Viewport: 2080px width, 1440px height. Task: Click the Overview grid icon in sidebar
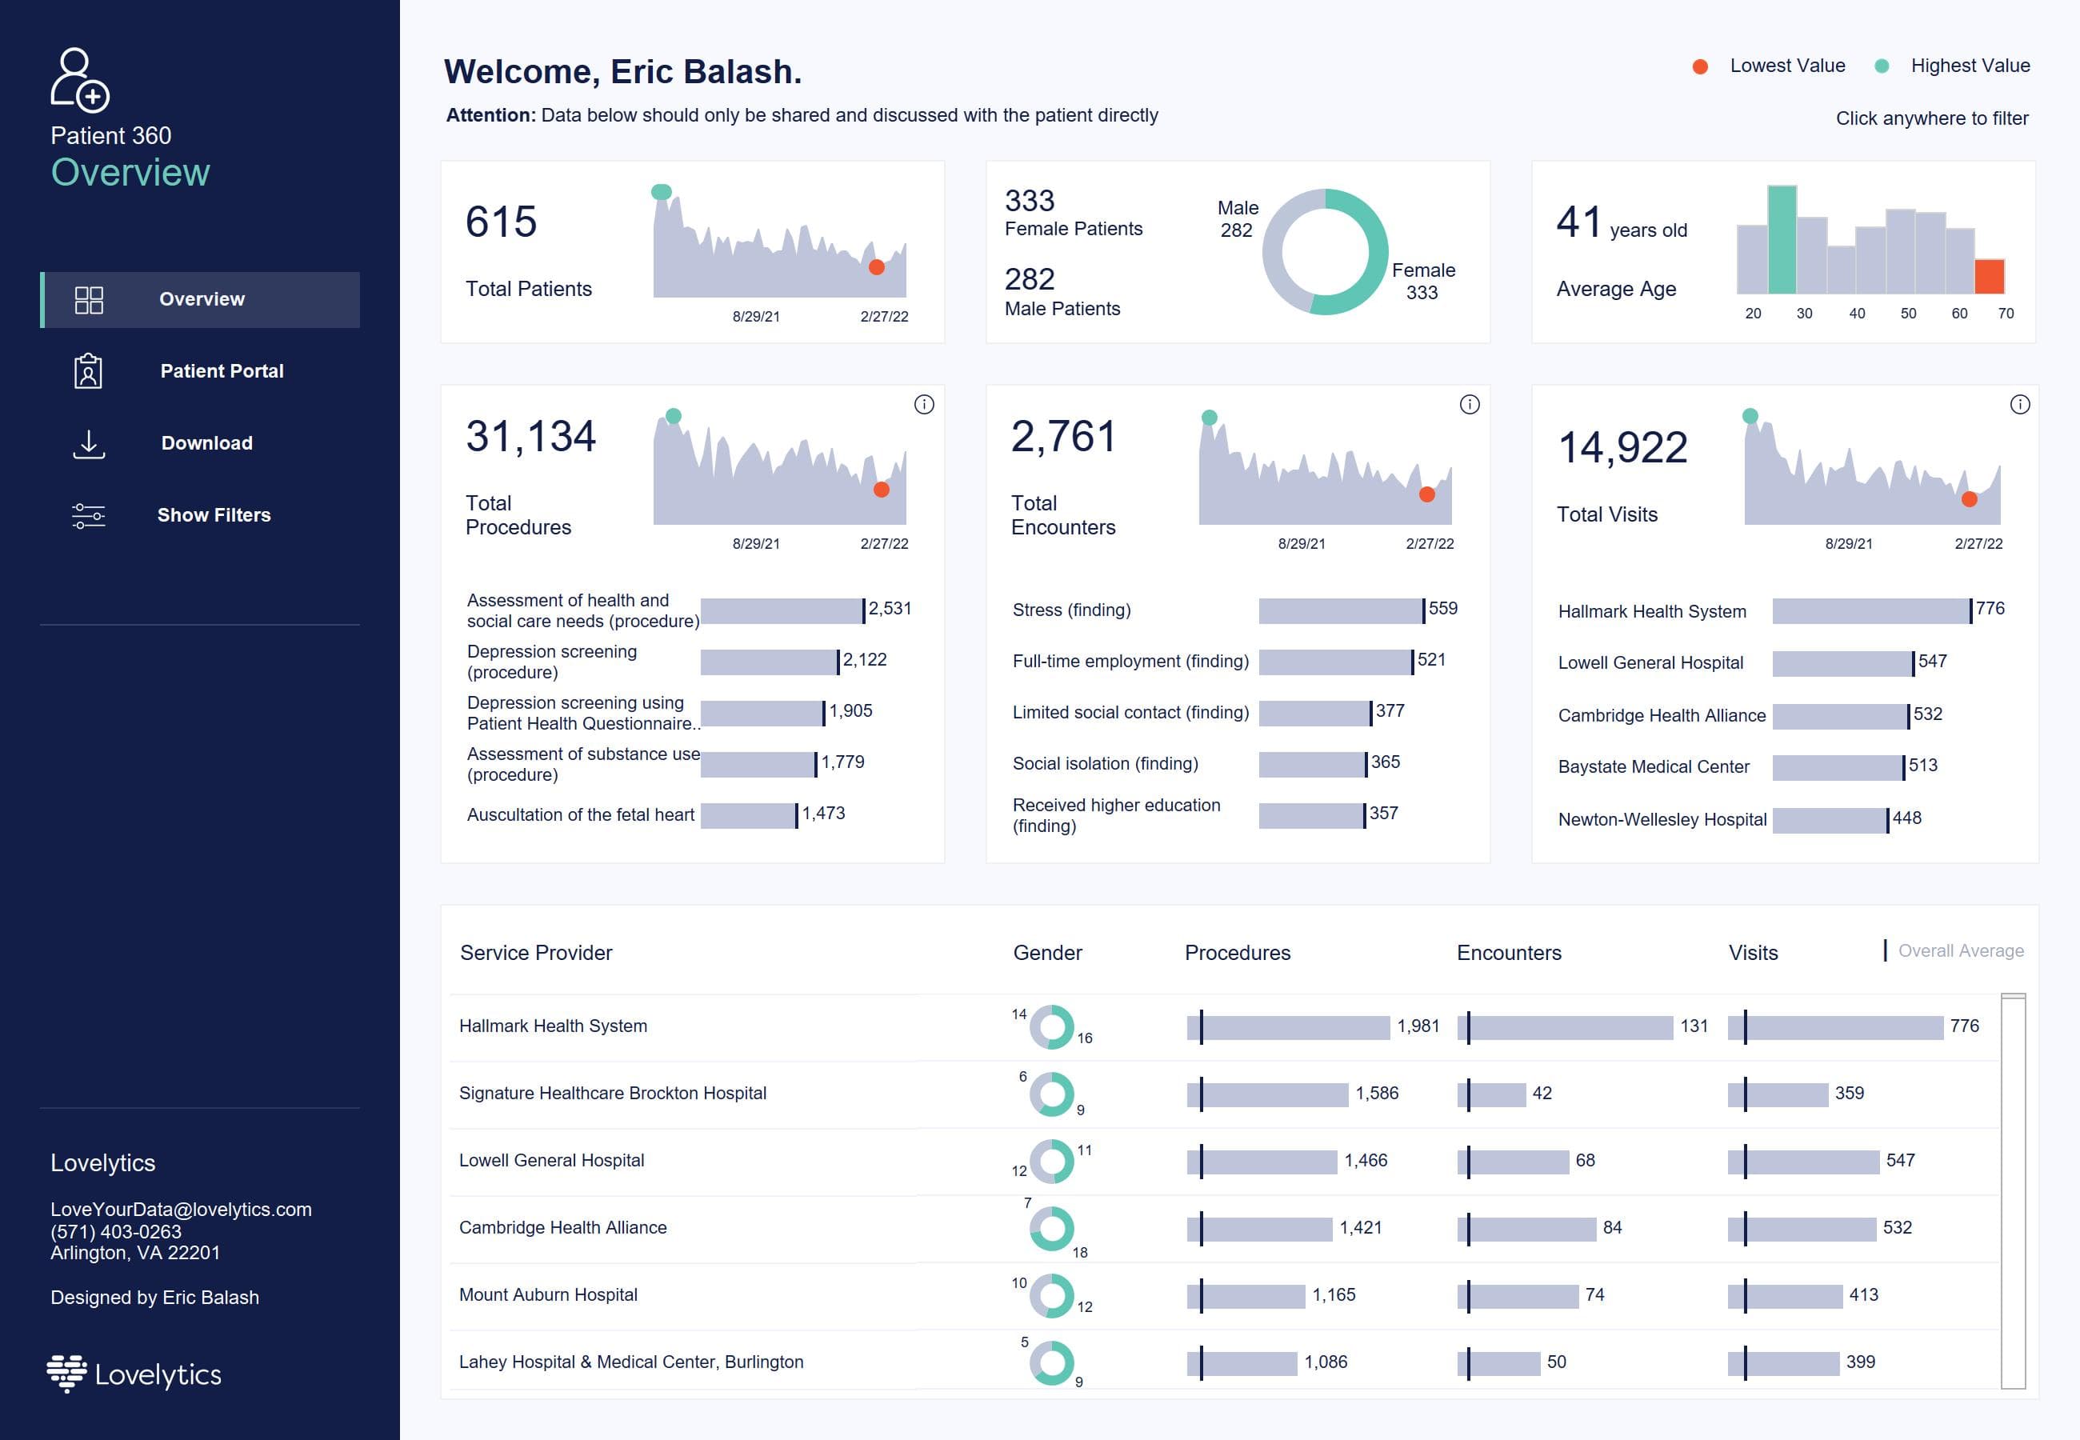(88, 299)
